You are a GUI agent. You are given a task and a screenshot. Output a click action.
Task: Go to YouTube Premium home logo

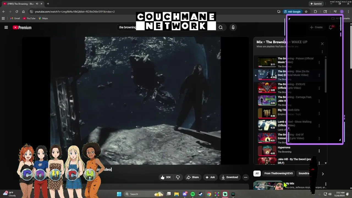[x=22, y=28]
